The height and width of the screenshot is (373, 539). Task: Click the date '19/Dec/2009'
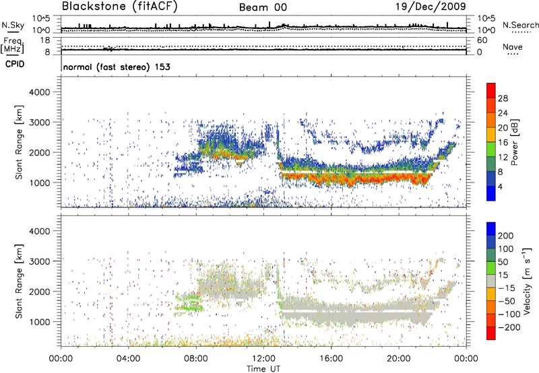pos(431,7)
